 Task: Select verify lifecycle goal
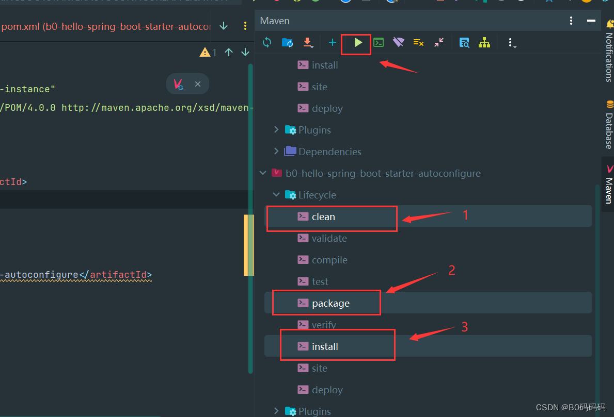coord(428,324)
